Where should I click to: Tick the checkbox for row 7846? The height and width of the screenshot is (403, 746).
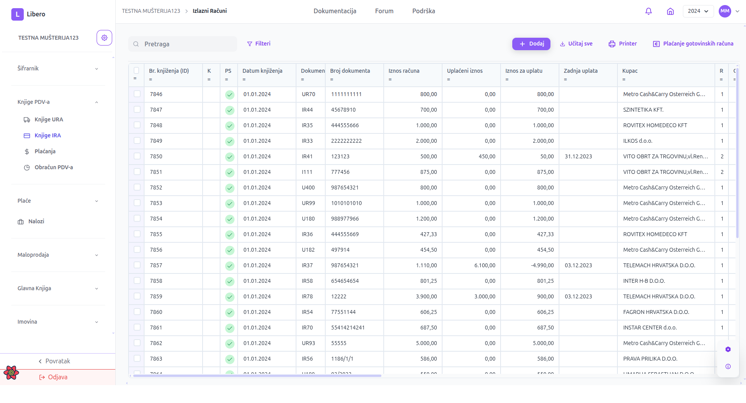pyautogui.click(x=137, y=94)
